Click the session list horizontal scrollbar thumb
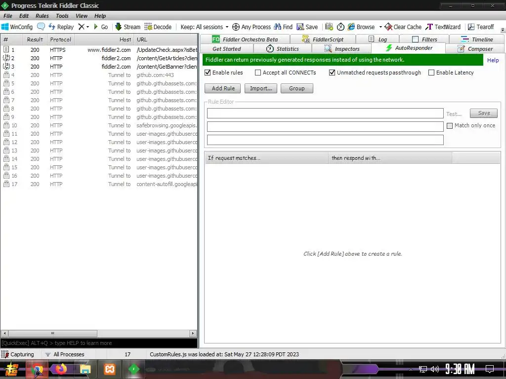Viewport: 506px width, 379px height. [52, 333]
